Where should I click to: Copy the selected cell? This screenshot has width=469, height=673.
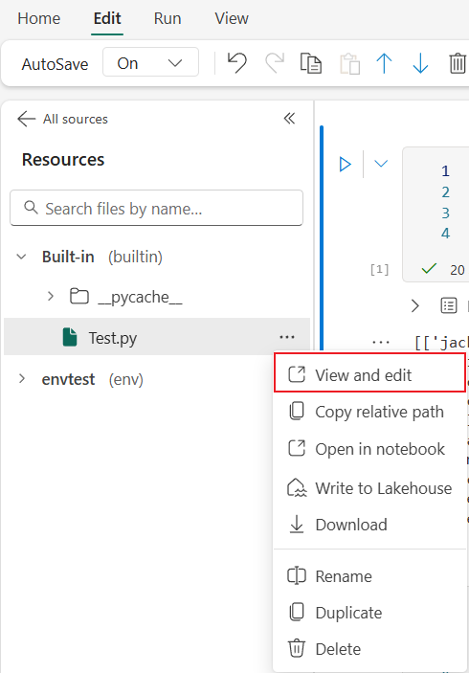(311, 63)
